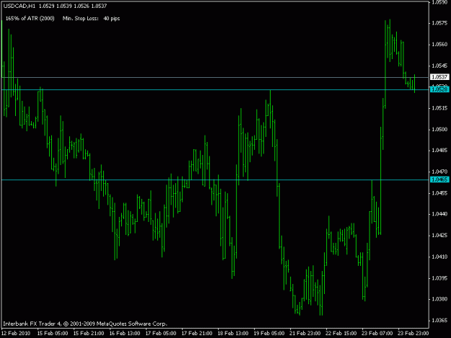The width and height of the screenshot is (451, 338).
Task: Click the 1.0515 price axis value
Action: [439, 108]
